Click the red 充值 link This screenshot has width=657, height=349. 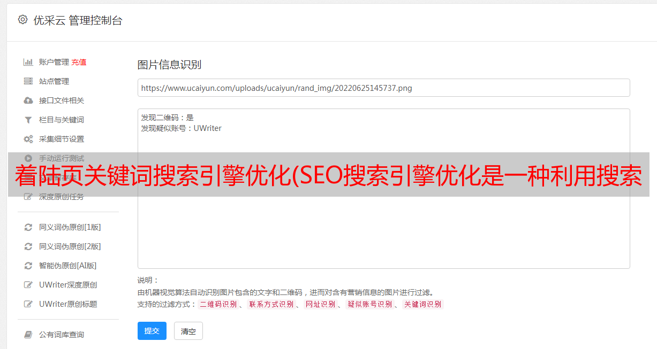[79, 62]
